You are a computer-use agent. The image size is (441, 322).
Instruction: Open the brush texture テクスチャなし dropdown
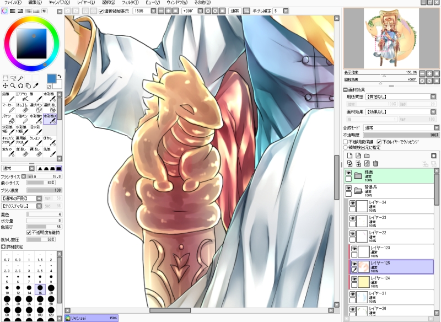coord(39,206)
